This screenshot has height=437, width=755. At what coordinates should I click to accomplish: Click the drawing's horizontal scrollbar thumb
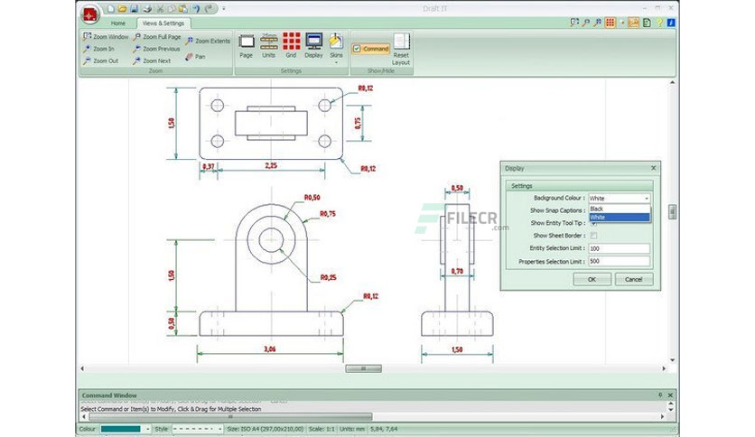click(364, 368)
